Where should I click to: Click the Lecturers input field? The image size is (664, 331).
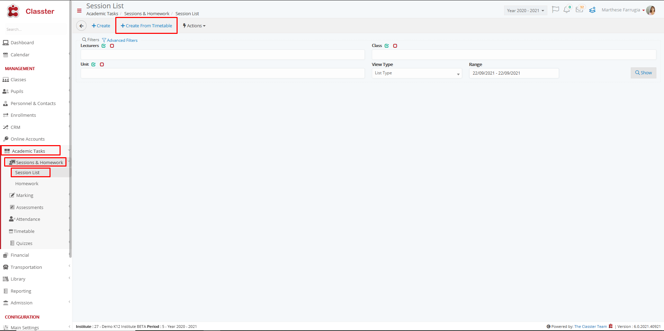click(223, 55)
